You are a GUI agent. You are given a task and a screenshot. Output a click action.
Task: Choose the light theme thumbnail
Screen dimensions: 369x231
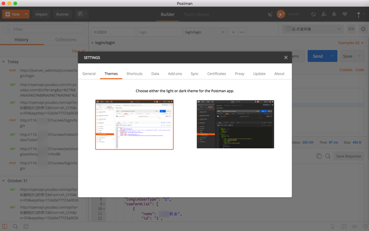click(134, 124)
